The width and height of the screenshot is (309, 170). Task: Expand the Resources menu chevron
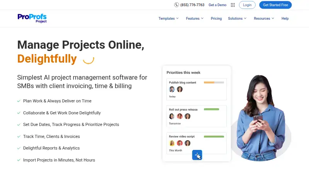(x=273, y=18)
